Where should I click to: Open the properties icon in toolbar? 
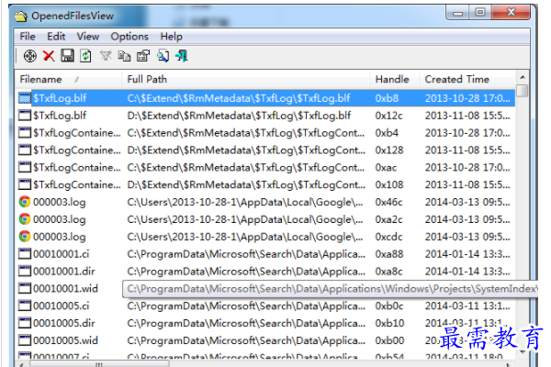pyautogui.click(x=143, y=56)
